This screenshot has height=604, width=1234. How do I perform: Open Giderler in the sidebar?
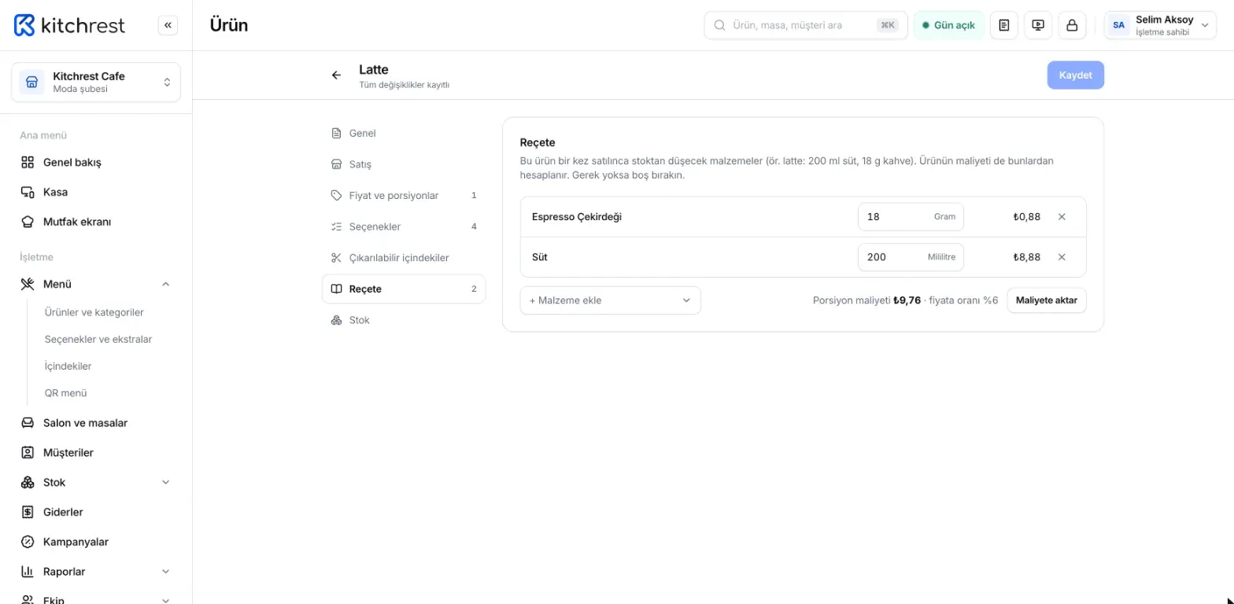pyautogui.click(x=96, y=512)
